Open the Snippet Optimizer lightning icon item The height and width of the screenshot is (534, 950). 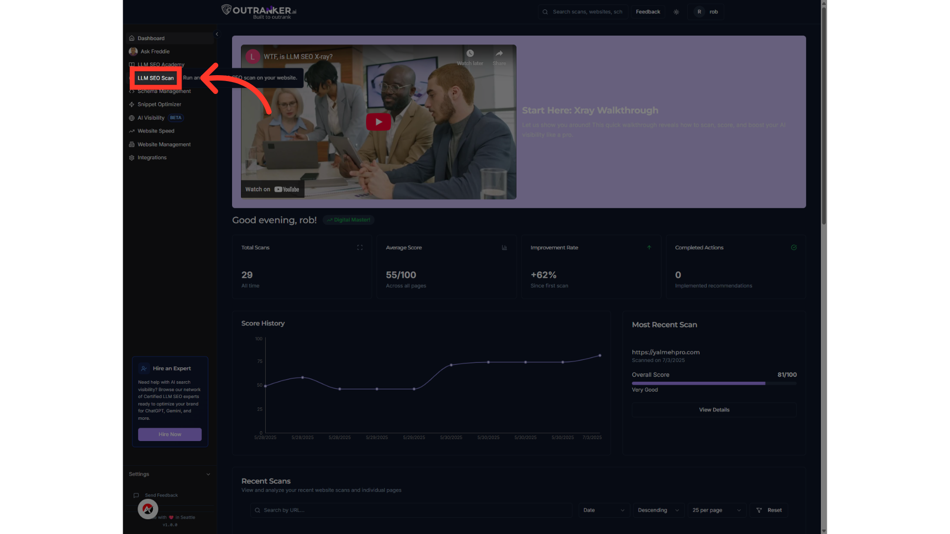tap(132, 104)
